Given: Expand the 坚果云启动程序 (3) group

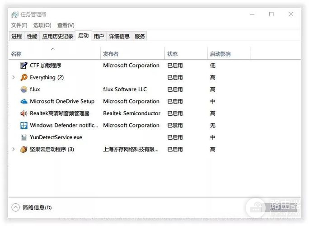Looking at the screenshot, I should (x=14, y=149).
